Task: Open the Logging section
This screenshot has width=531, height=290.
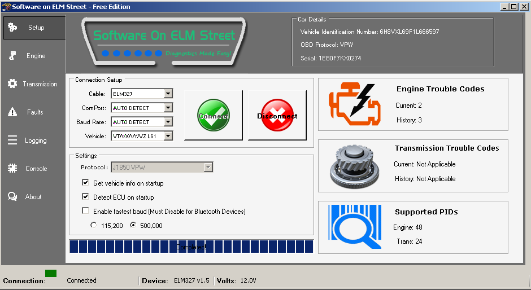Action: click(34, 140)
